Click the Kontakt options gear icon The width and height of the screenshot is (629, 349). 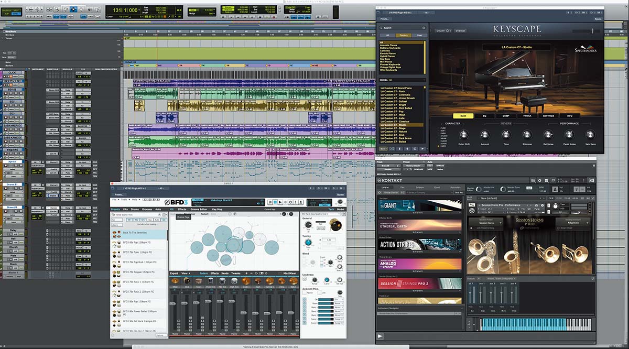click(539, 180)
